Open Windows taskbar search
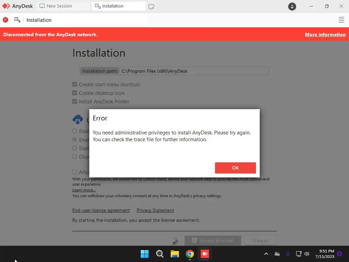The image size is (349, 262). coord(160,254)
